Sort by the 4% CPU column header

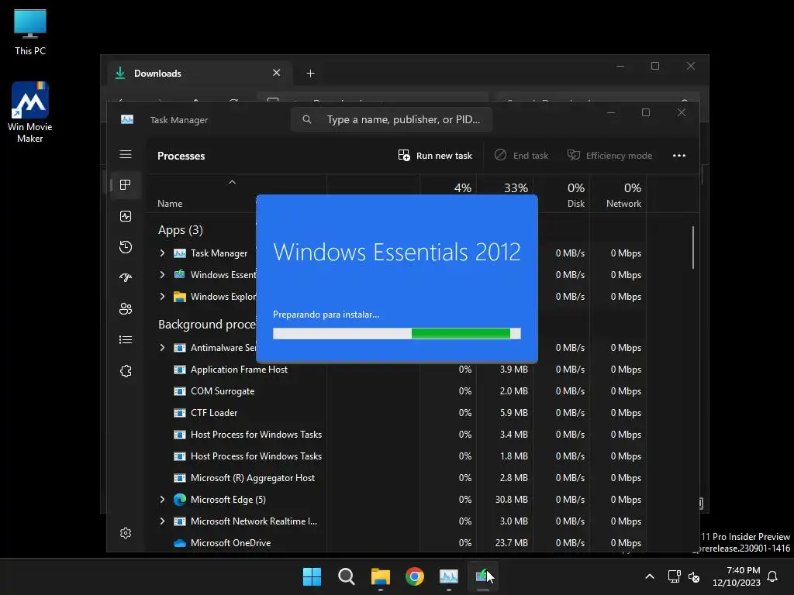[462, 187]
